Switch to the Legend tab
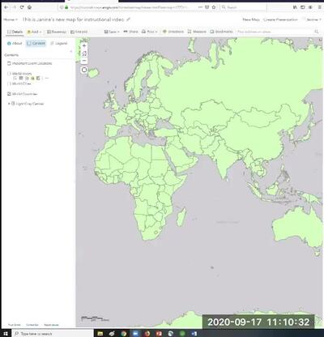324x337 pixels. (58, 43)
